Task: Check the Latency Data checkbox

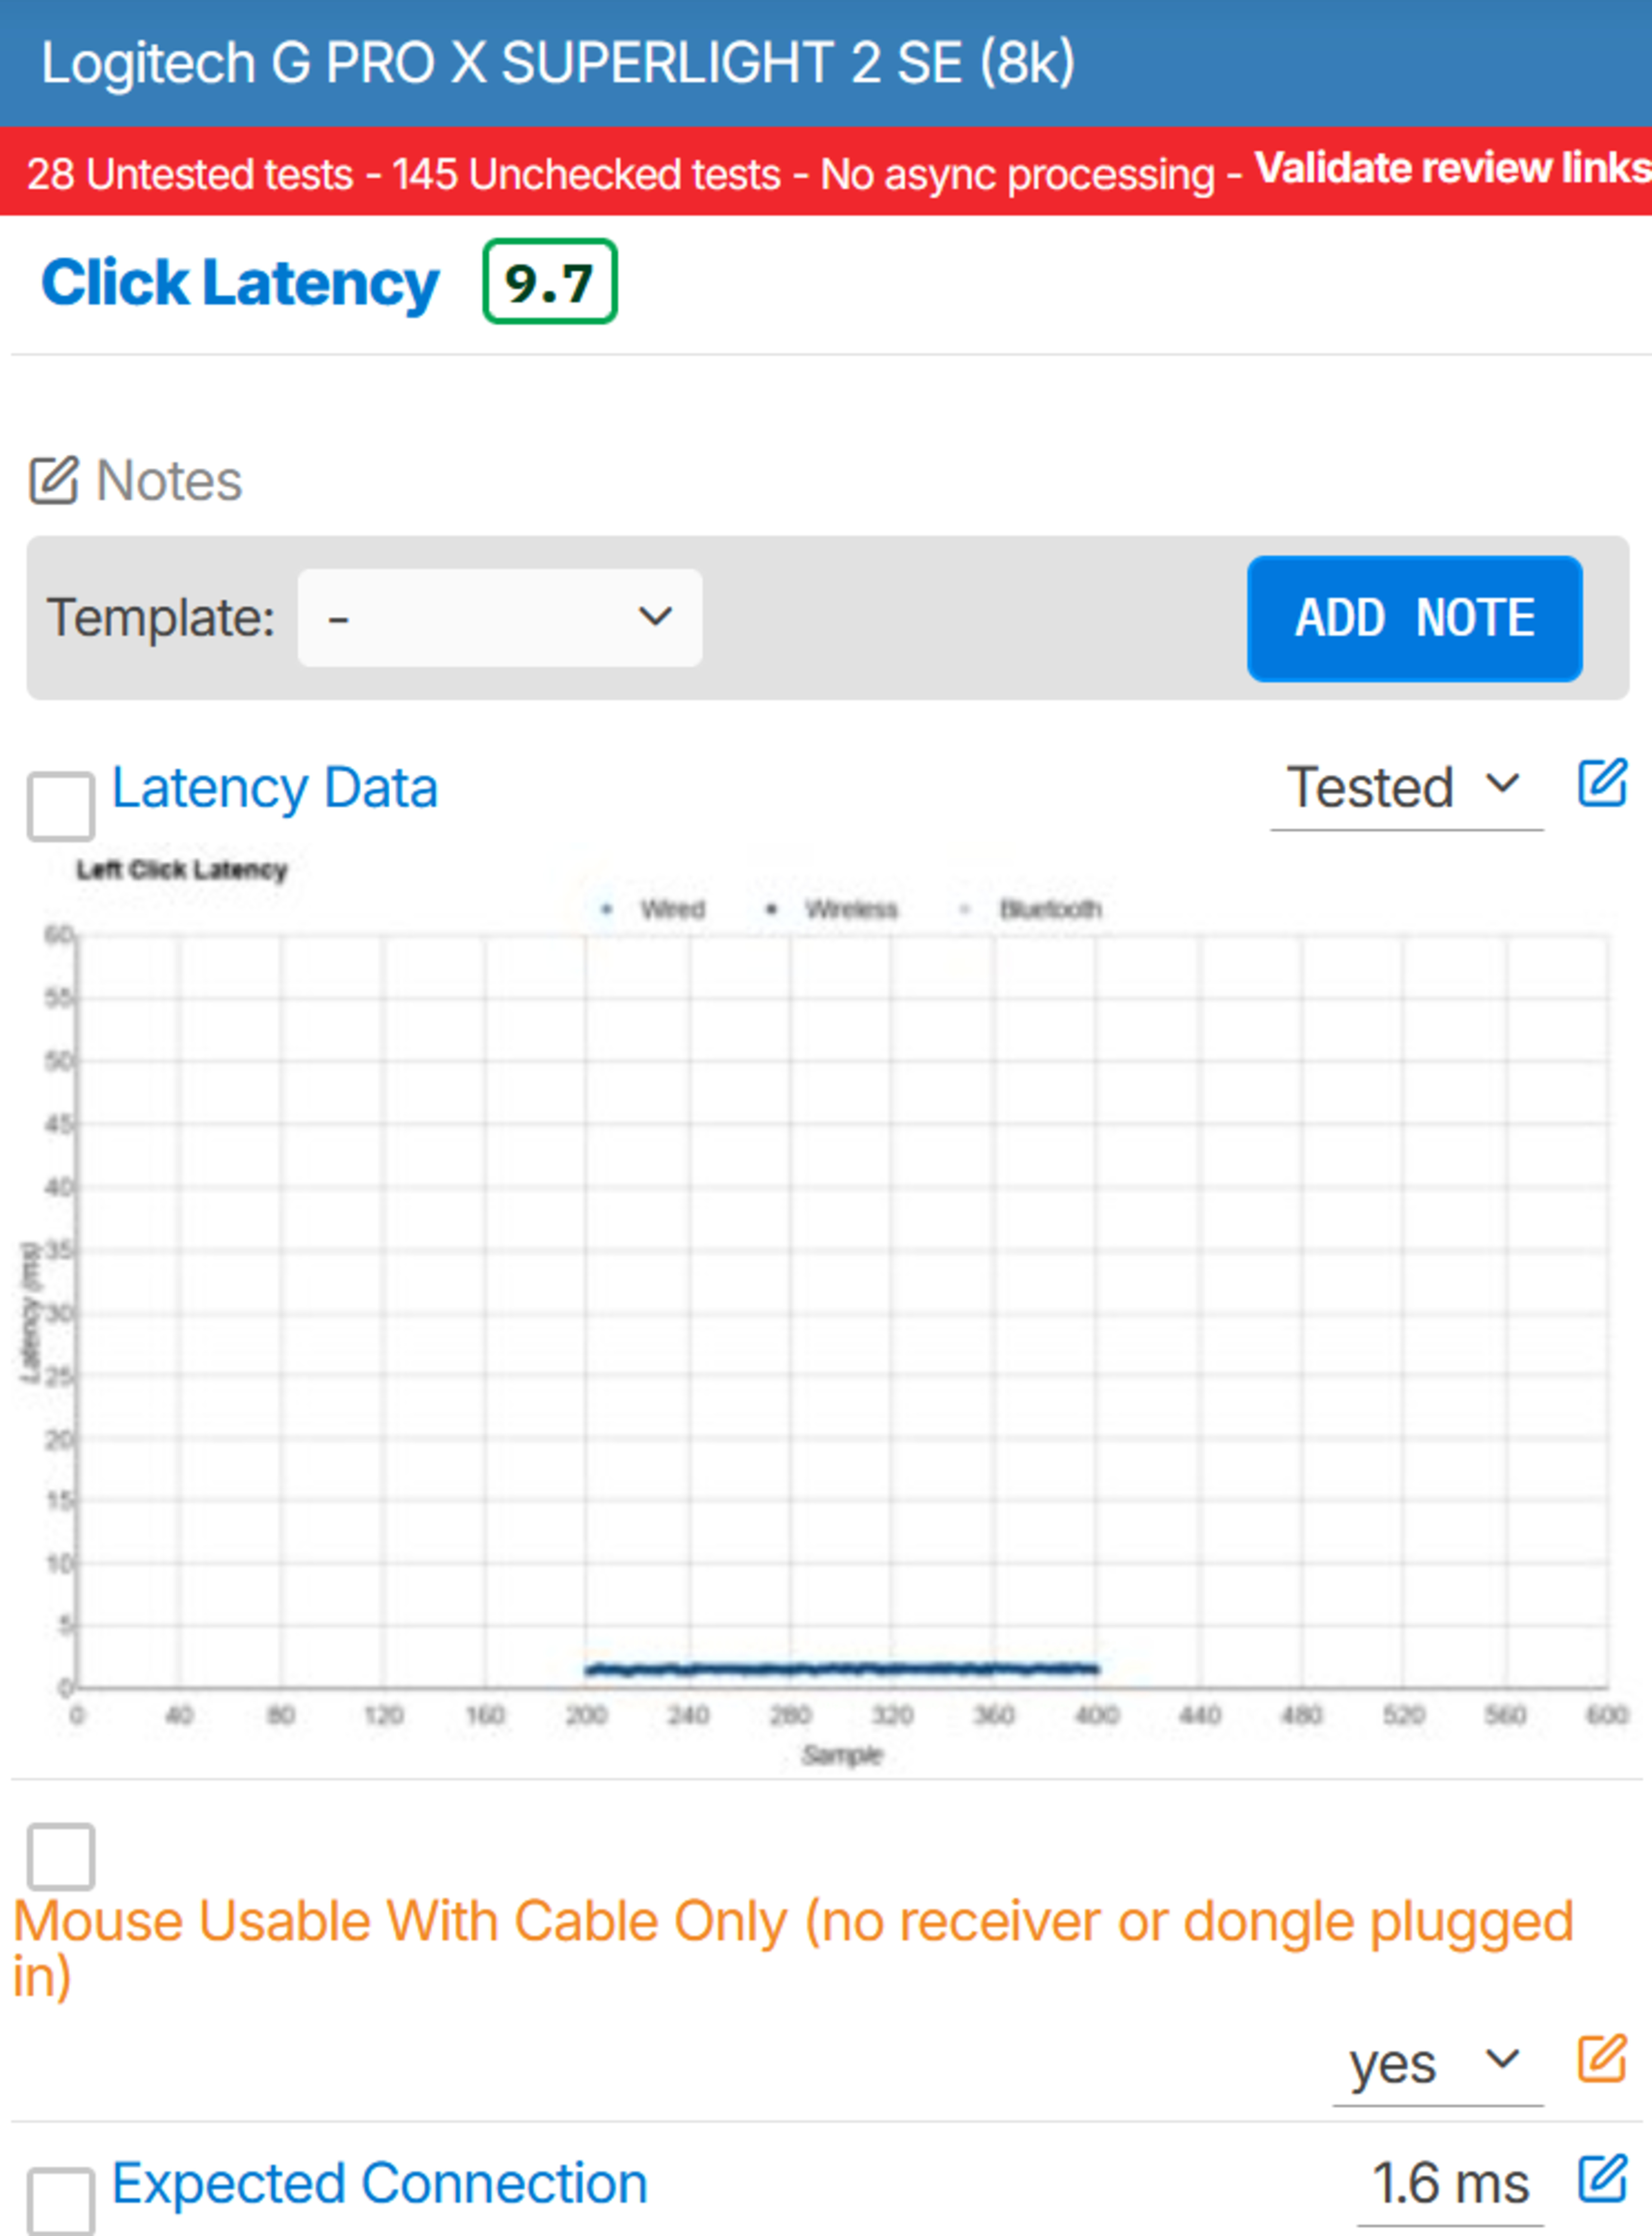Action: [61, 806]
